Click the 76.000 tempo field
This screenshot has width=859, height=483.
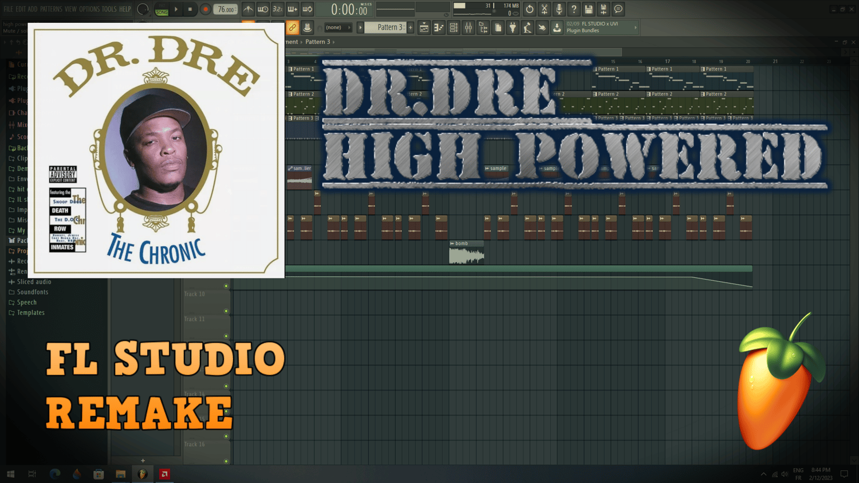(x=226, y=9)
